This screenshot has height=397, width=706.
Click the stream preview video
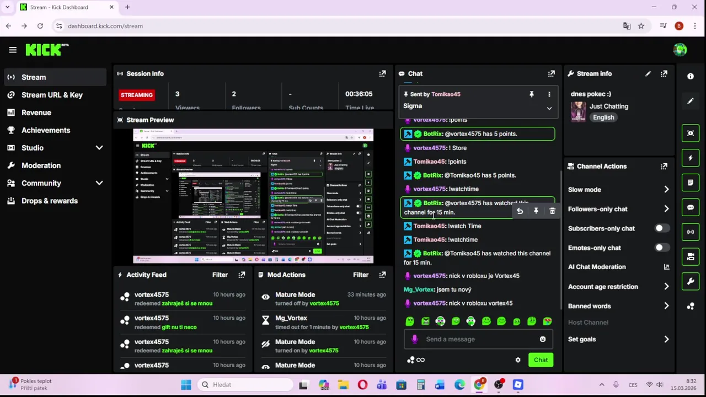click(x=253, y=196)
